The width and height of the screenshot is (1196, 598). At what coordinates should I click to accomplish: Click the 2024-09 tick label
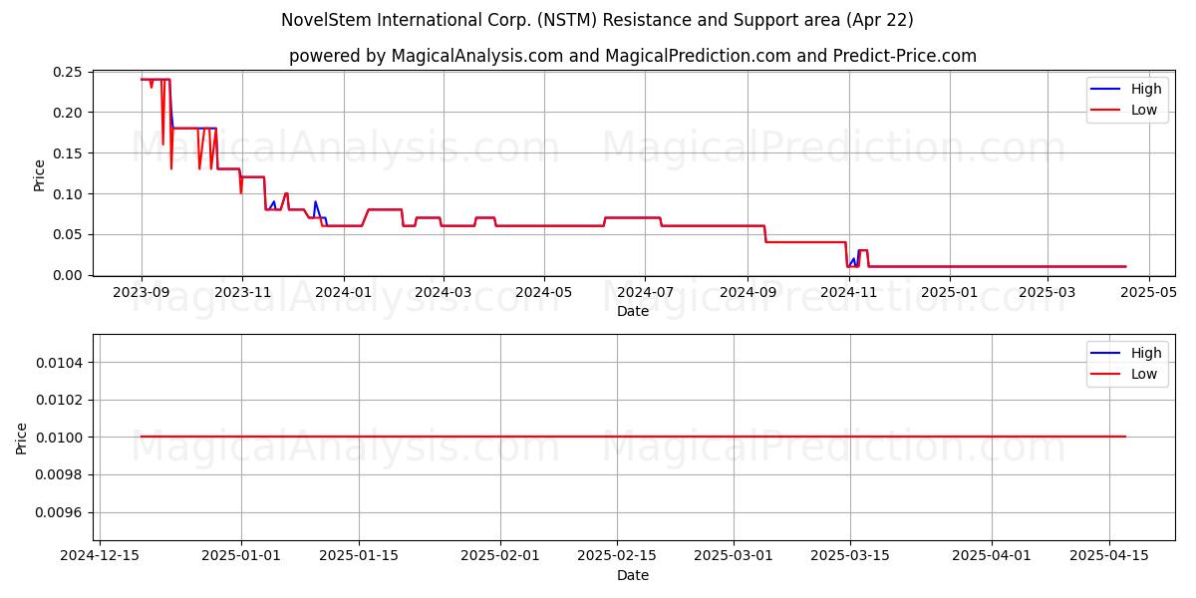coord(747,292)
